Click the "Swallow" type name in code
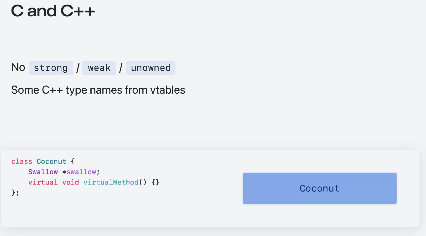Screen dimensions: 426x236 coord(43,172)
